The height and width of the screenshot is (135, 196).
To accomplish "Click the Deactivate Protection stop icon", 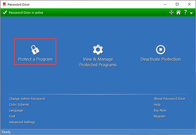I will [x=160, y=50].
